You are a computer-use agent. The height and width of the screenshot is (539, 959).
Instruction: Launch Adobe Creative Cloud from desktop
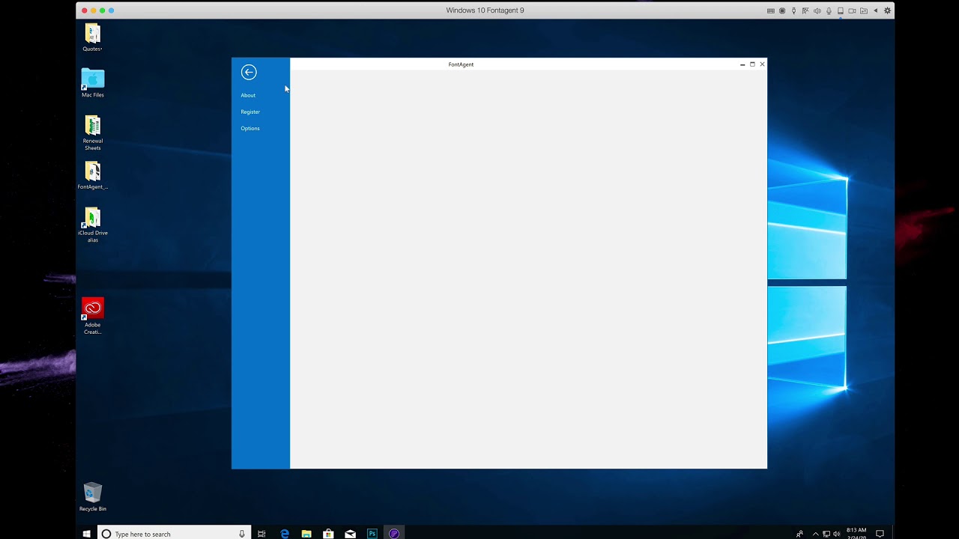pyautogui.click(x=92, y=317)
